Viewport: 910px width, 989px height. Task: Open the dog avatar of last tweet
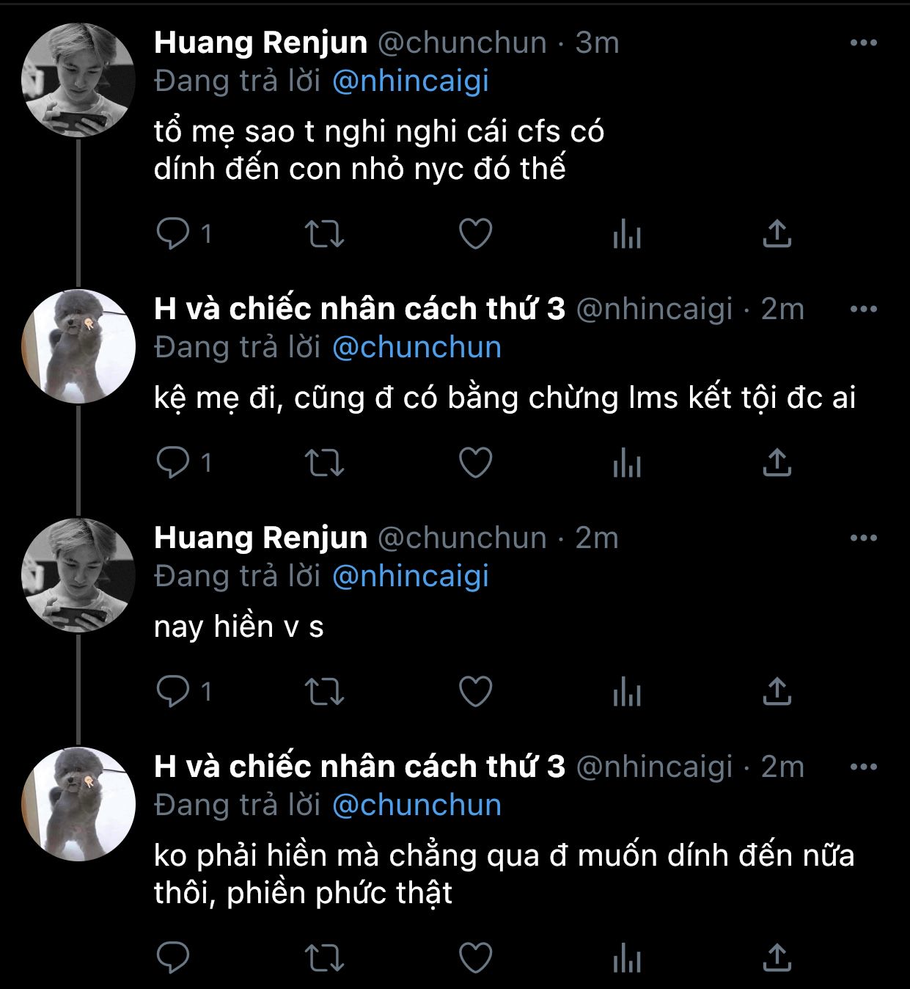pyautogui.click(x=78, y=804)
